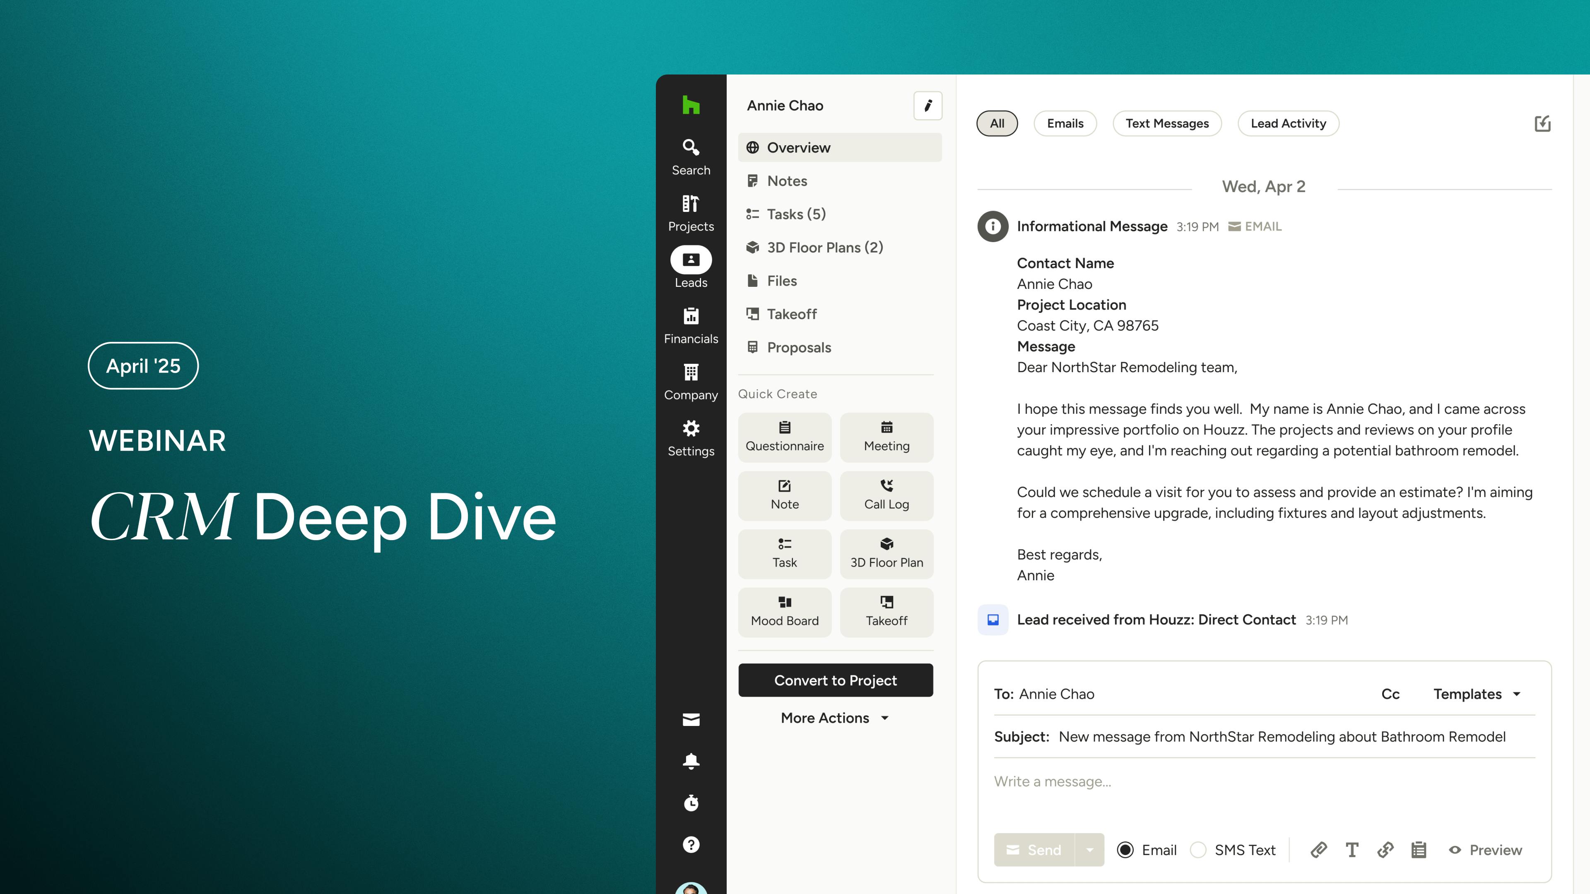Click the Write a message field

[1264, 782]
